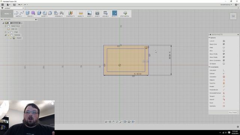Toggle Origin folder visibility light bulb

(9, 32)
